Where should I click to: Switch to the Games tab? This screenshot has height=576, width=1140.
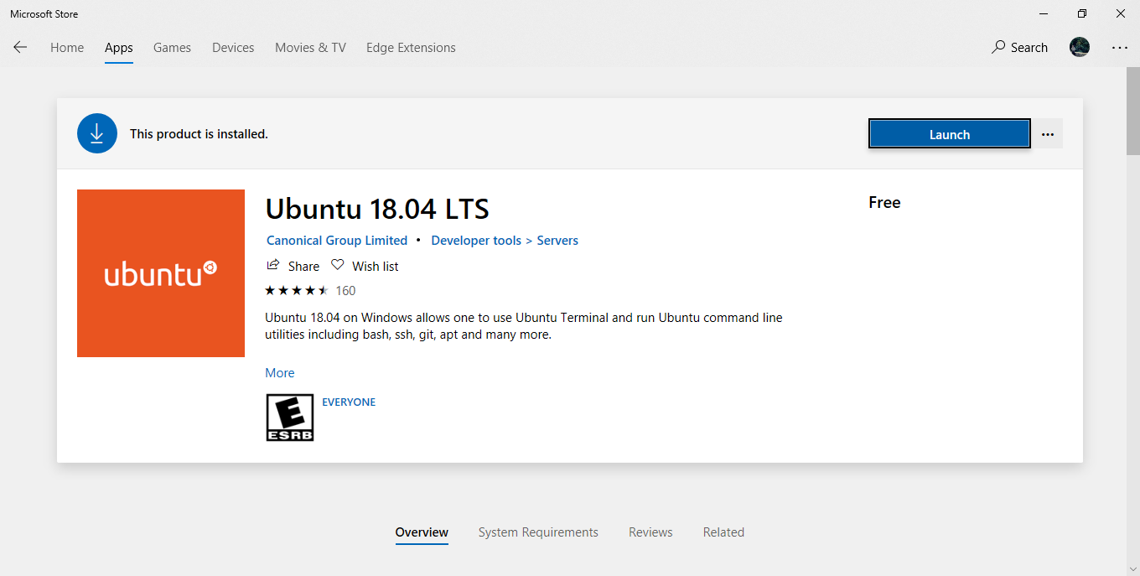coord(172,48)
